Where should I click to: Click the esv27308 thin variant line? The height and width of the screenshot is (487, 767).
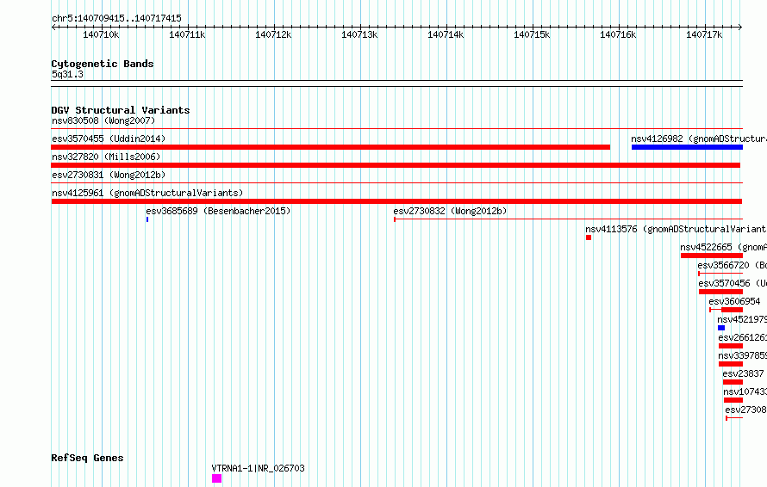pos(734,418)
